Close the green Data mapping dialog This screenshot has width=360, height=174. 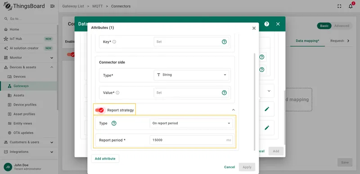tap(278, 24)
